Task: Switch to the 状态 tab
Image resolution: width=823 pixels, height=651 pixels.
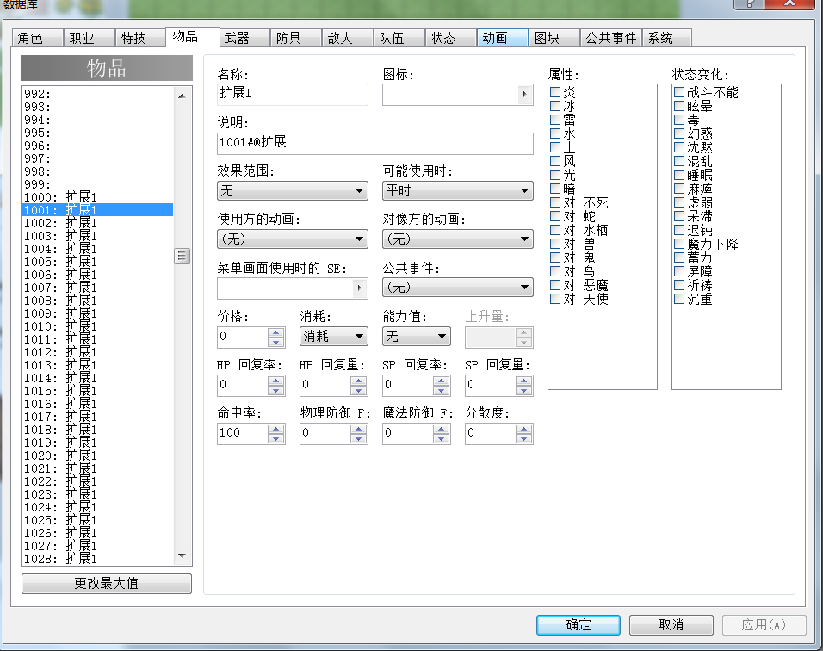Action: 450,38
